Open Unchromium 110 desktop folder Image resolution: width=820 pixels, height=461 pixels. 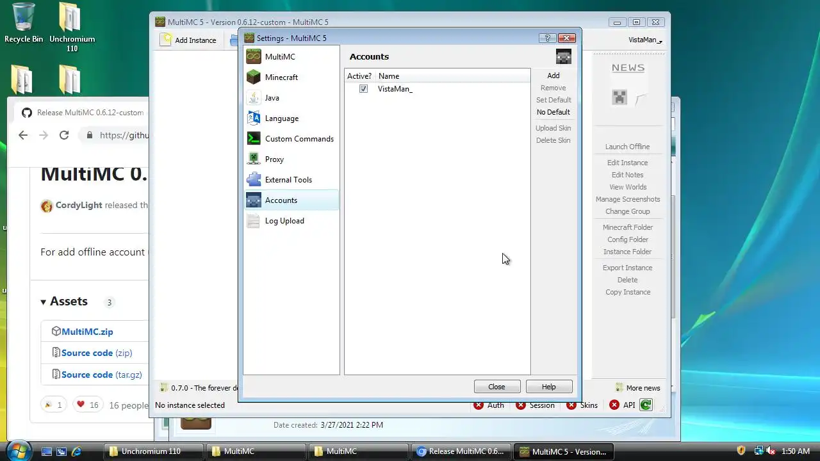coord(72,27)
